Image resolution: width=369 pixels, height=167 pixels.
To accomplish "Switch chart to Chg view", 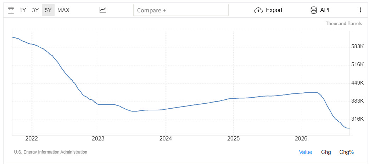I will click(326, 152).
